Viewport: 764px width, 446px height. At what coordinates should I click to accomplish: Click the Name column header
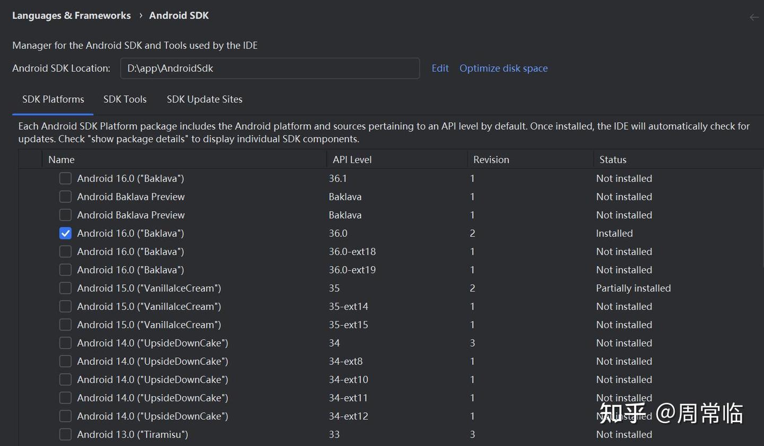(x=62, y=160)
